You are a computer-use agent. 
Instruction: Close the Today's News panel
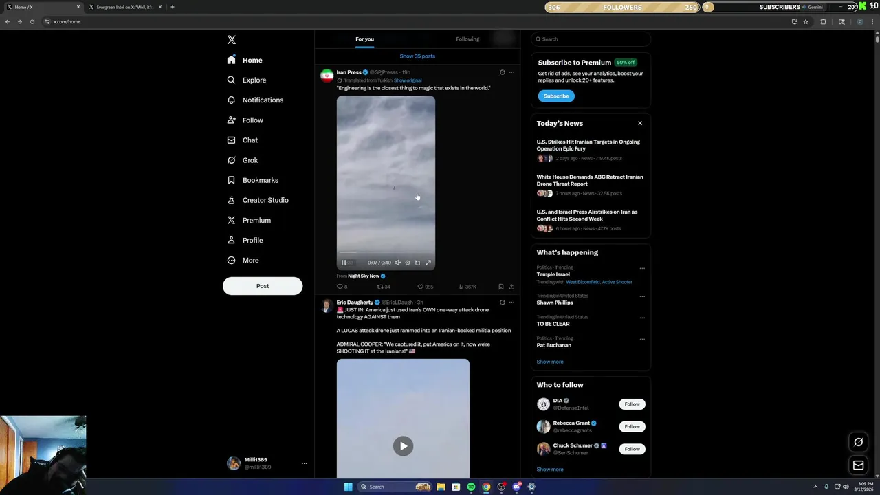click(640, 124)
